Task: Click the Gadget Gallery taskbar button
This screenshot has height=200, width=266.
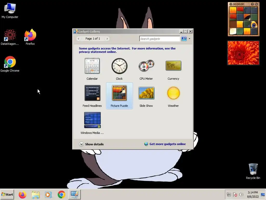Action: [x=75, y=194]
